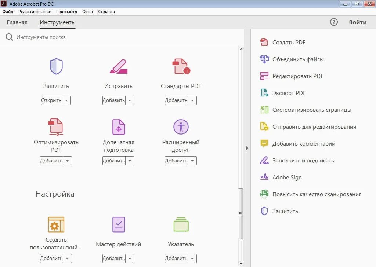Expand the dropdown next to Открыть under Защитить
This screenshot has height=267, width=376.
point(66,100)
